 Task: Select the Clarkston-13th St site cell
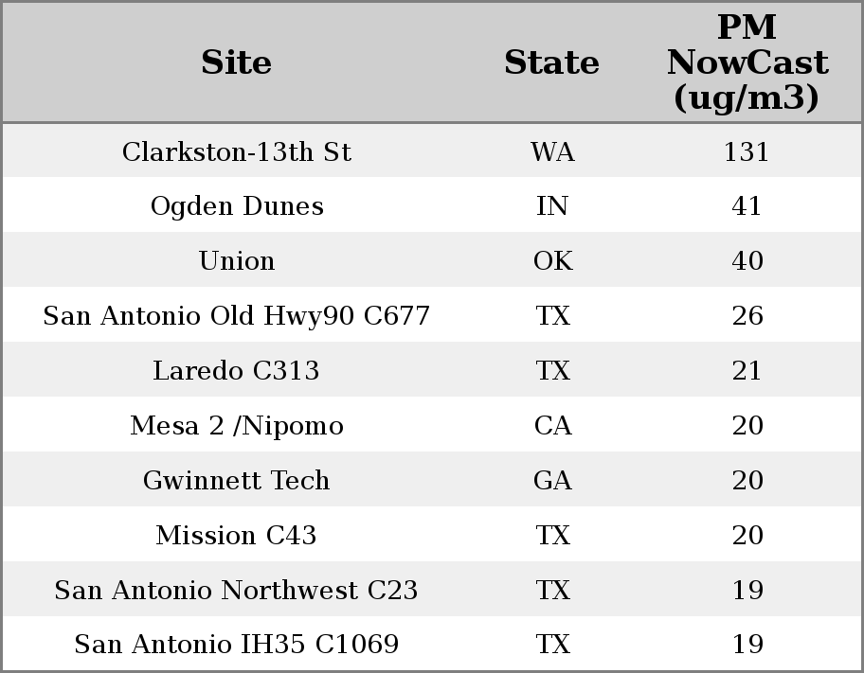coord(237,152)
